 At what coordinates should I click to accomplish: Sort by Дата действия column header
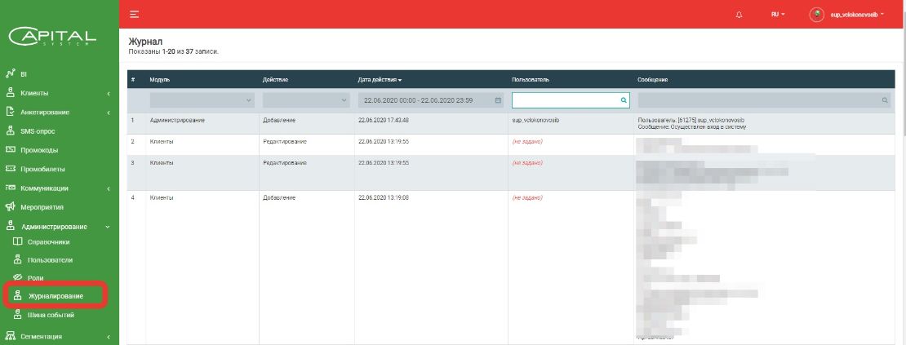(x=380, y=80)
